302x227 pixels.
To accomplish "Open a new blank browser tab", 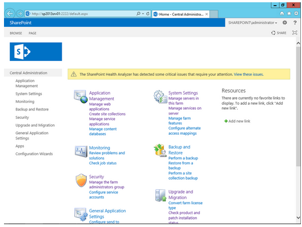I will [214, 14].
